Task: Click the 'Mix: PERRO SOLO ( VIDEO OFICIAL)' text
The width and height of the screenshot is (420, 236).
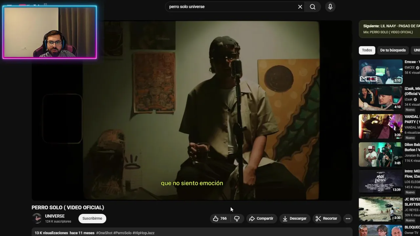Action: pyautogui.click(x=388, y=32)
